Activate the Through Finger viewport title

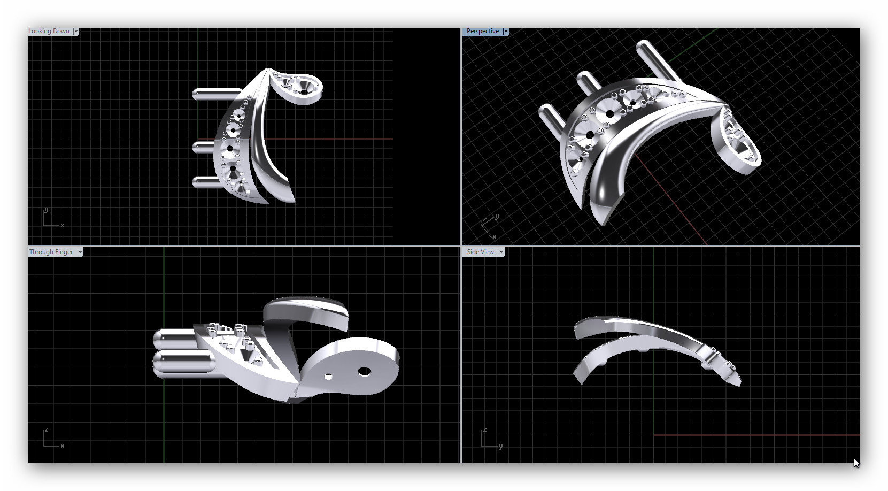point(51,252)
